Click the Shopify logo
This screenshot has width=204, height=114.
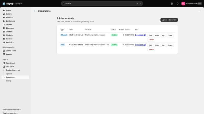tap(8, 4)
